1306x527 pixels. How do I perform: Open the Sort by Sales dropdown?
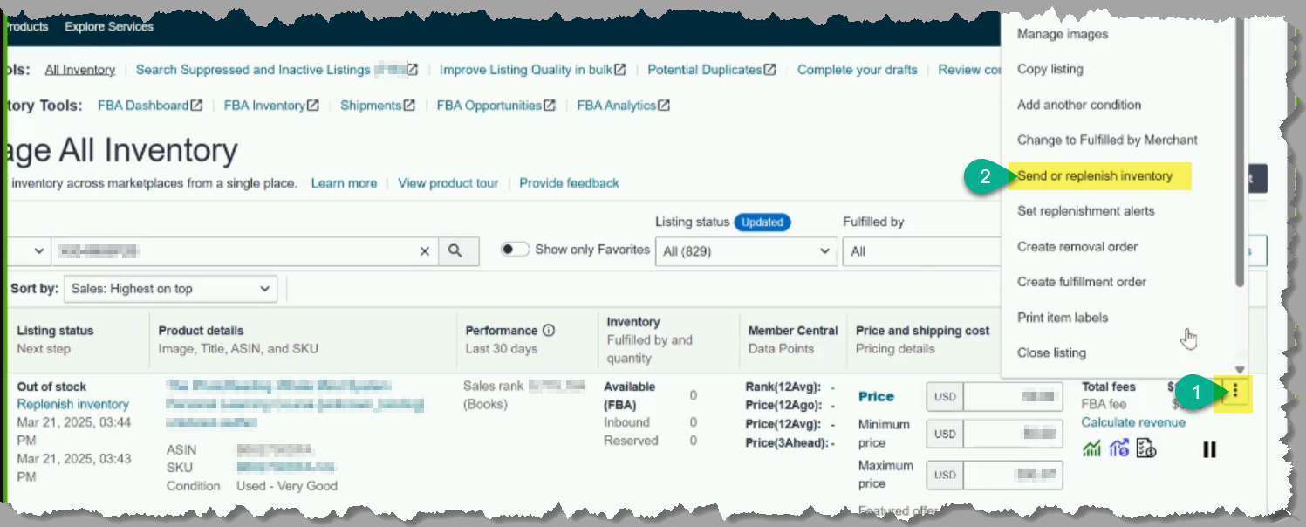170,289
